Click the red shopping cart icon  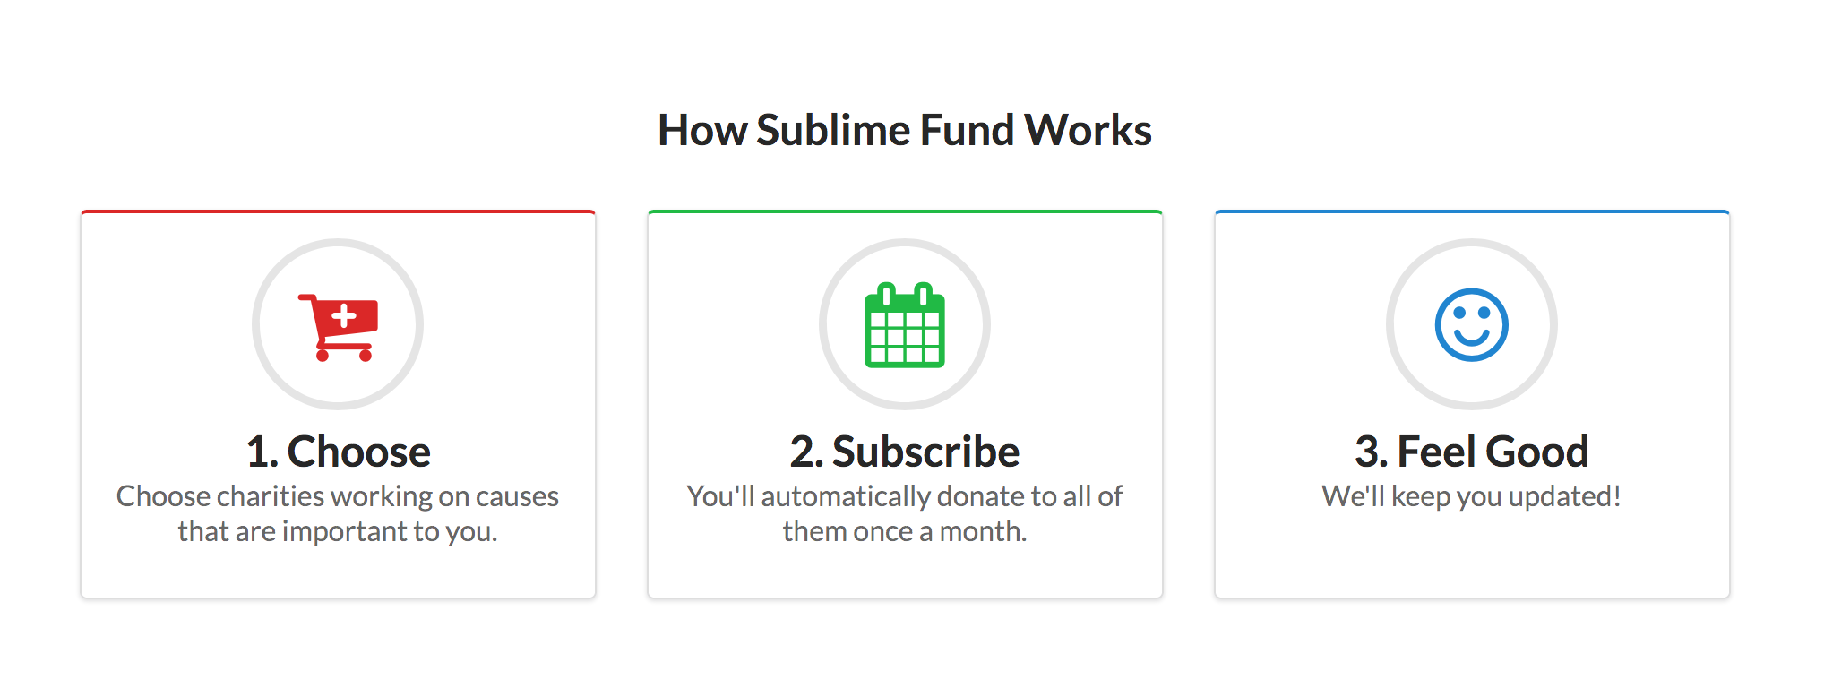point(339,325)
